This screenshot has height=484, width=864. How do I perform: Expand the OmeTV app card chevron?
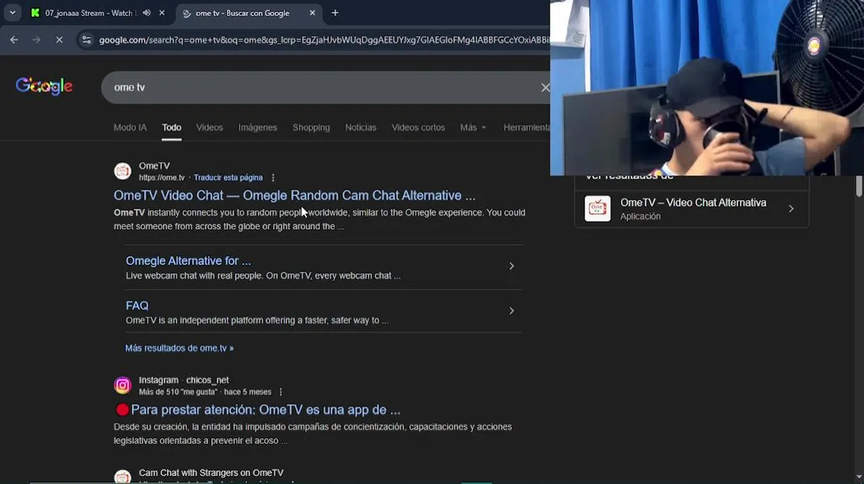791,209
